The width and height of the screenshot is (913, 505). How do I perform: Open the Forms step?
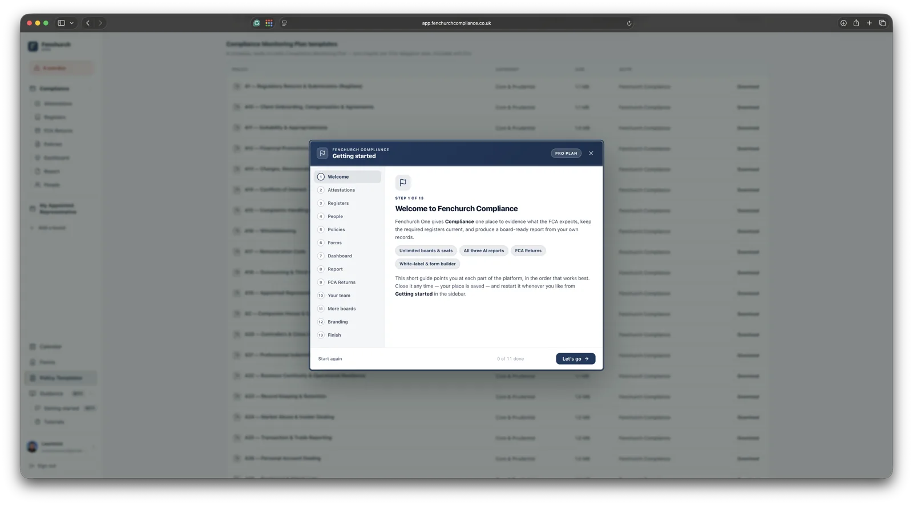(348, 243)
